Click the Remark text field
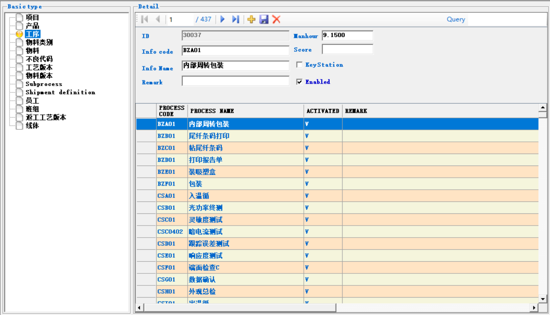The height and width of the screenshot is (315, 550). pyautogui.click(x=235, y=81)
